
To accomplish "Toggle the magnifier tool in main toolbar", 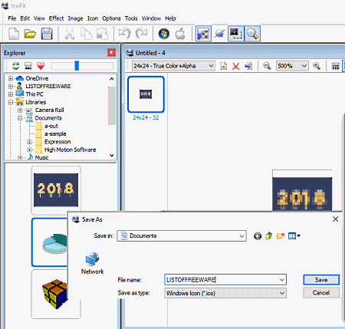I will click(252, 34).
